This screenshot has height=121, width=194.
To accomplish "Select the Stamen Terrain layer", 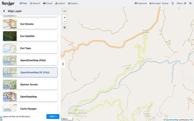I will click(x=30, y=85).
